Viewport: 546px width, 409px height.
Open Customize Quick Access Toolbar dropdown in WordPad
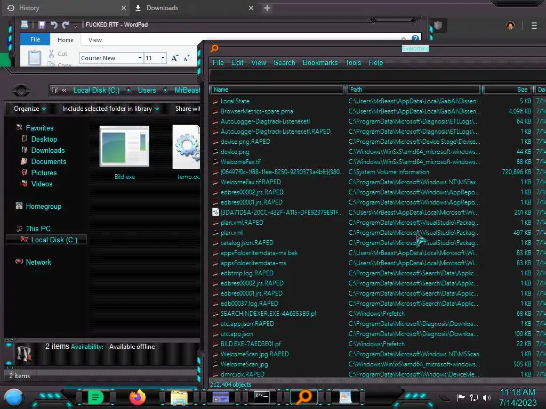(75, 25)
